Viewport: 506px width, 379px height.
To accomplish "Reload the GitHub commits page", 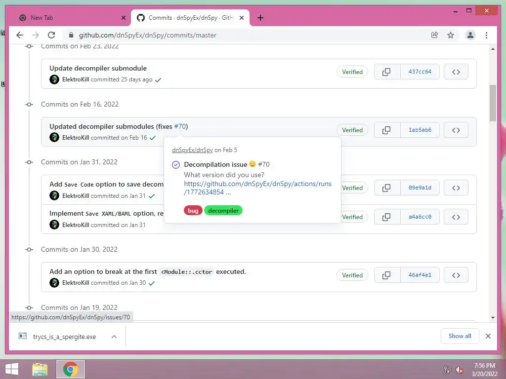I will [51, 35].
